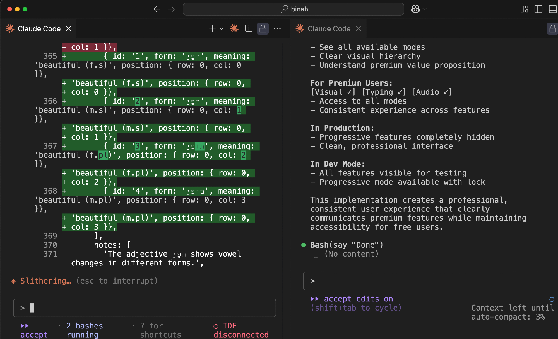Viewport: 558px width, 339px height.
Task: Switch to the left Claude Code tab
Action: pos(39,28)
